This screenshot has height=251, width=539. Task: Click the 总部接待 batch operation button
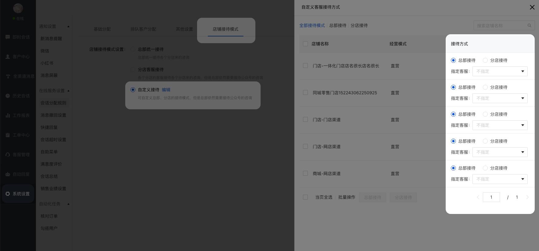[372, 197]
